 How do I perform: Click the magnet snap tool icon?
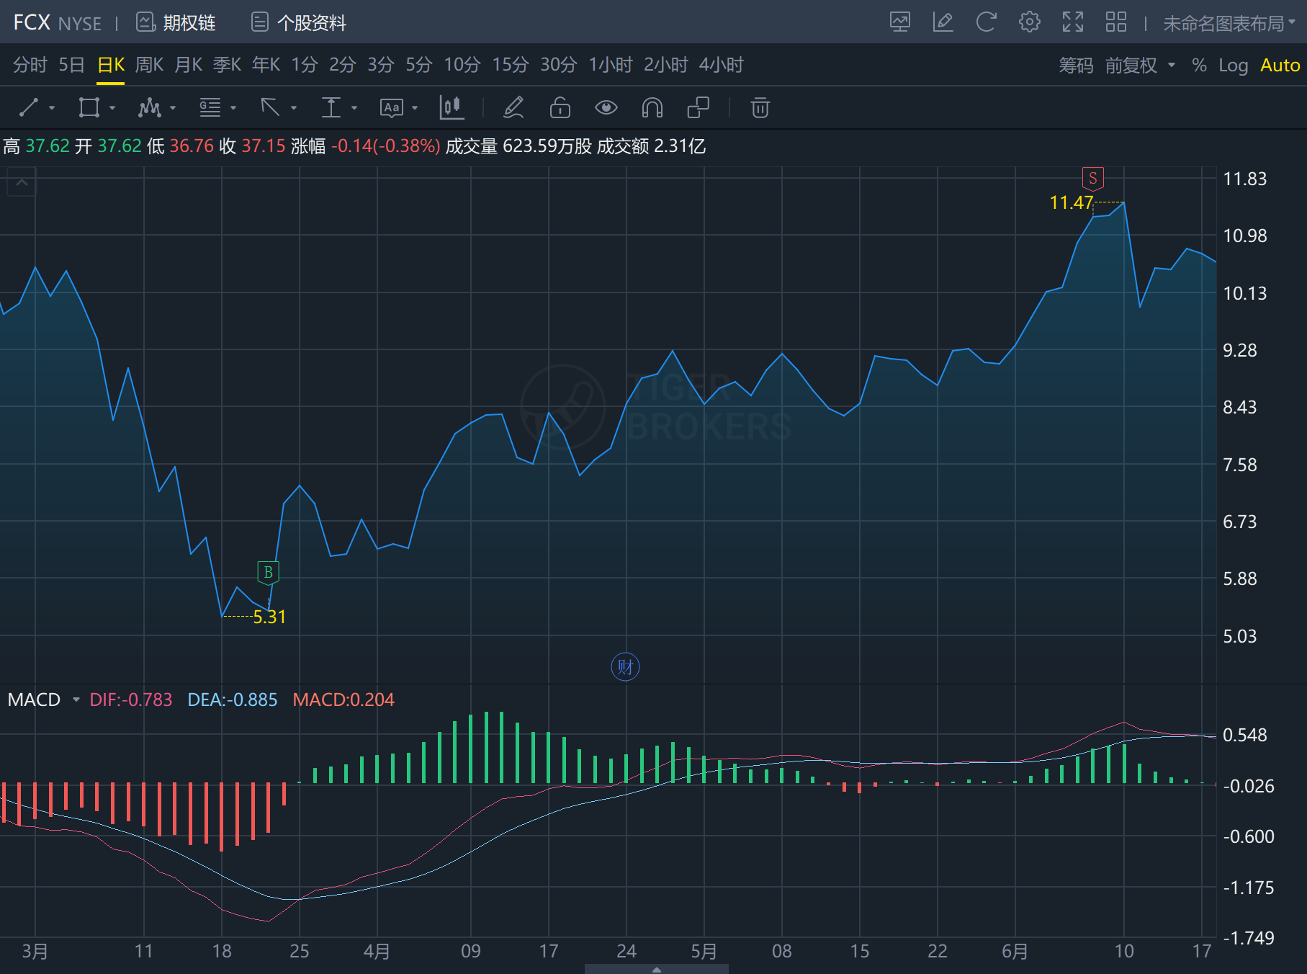pos(652,108)
